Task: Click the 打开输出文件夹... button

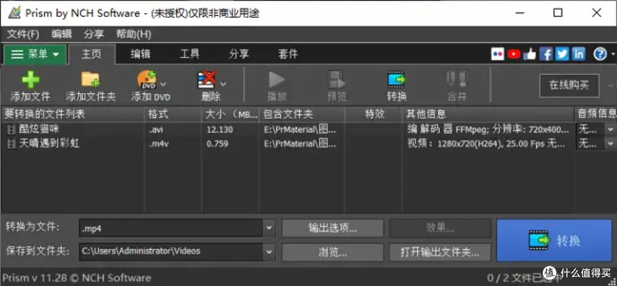Action: 440,252
